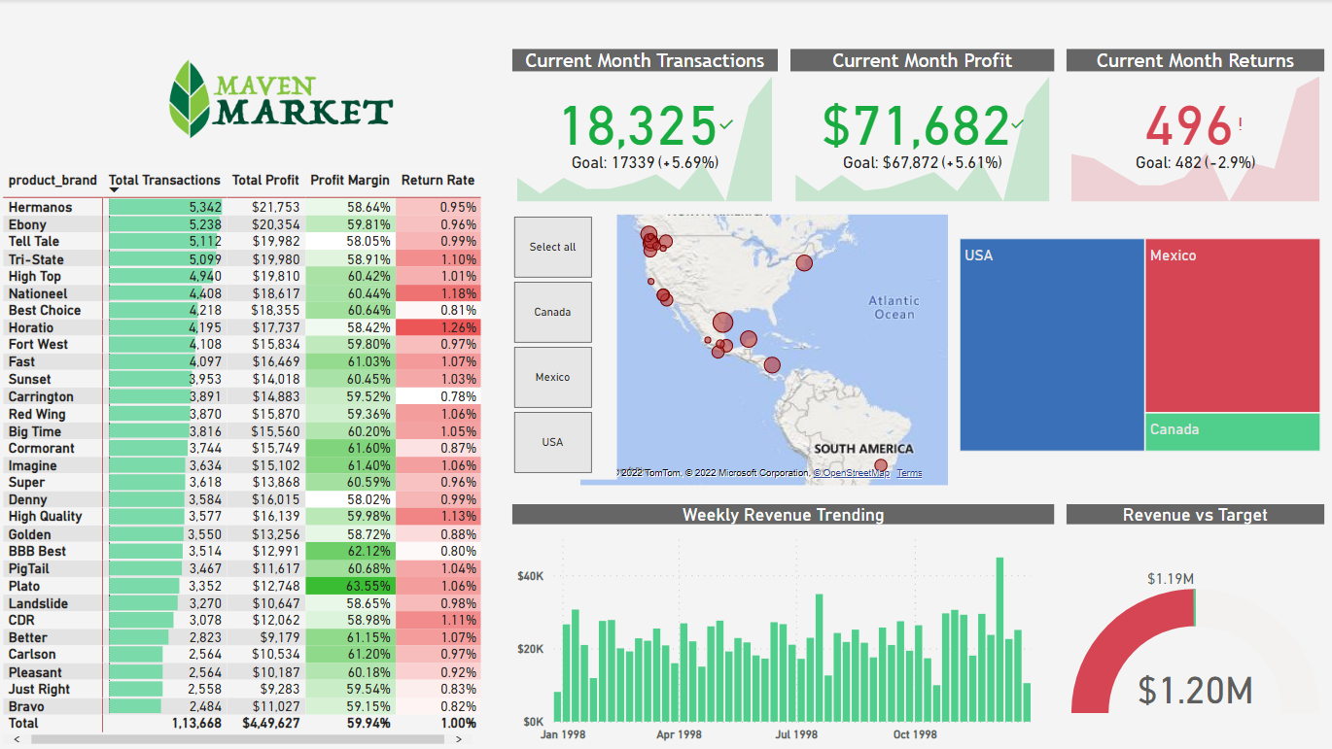This screenshot has width=1332, height=749.
Task: Open the OpenStreetMap link on the map
Action: pyautogui.click(x=855, y=473)
